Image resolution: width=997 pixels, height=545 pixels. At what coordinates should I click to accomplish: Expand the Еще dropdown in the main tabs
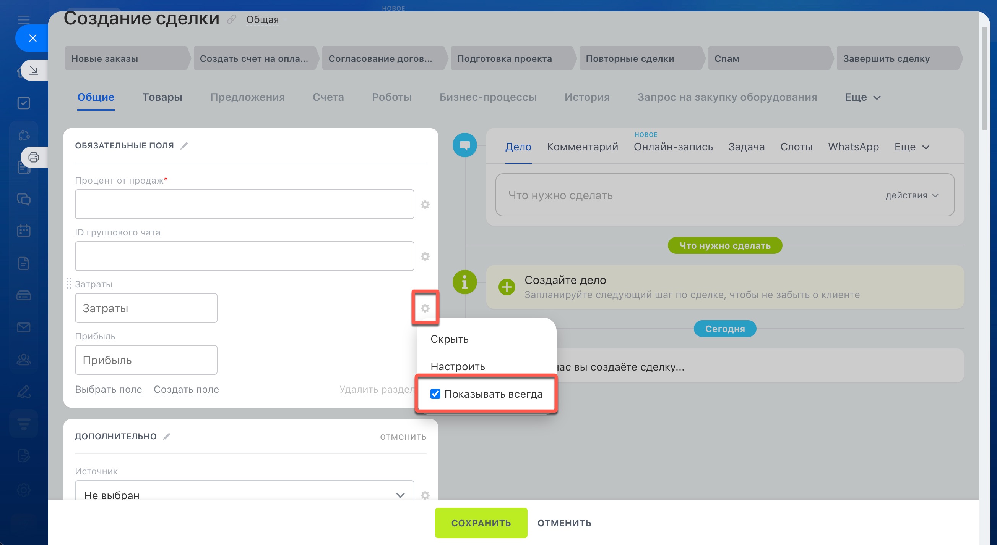pos(863,97)
